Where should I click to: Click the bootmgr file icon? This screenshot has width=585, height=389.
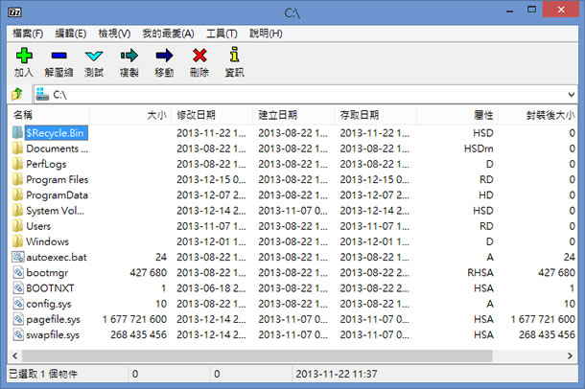coord(18,272)
